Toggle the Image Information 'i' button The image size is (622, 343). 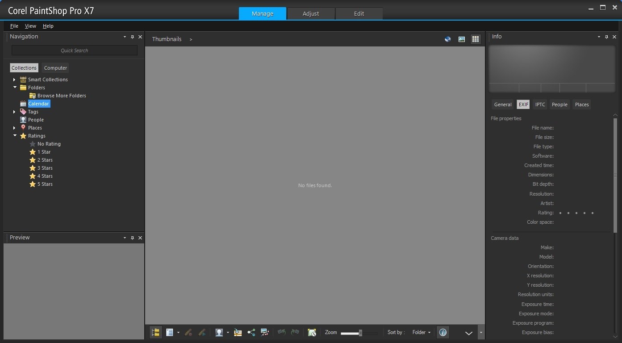pos(442,332)
